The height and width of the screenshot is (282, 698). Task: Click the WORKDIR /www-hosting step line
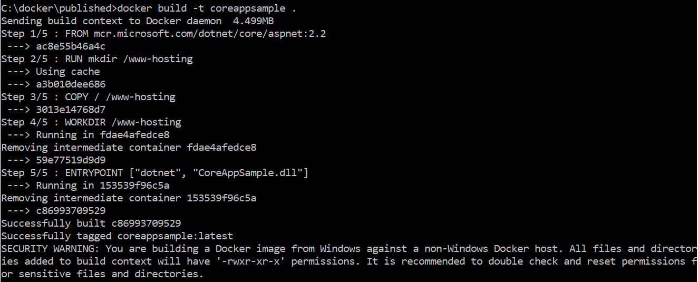[91, 122]
